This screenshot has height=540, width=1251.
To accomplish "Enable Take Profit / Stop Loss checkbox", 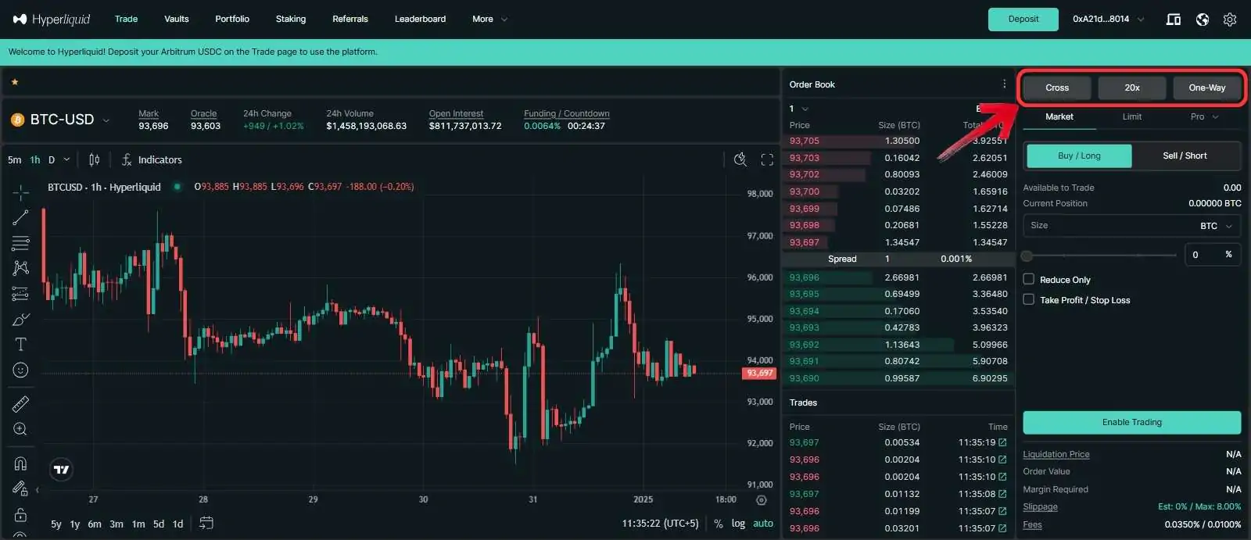I will (x=1029, y=299).
